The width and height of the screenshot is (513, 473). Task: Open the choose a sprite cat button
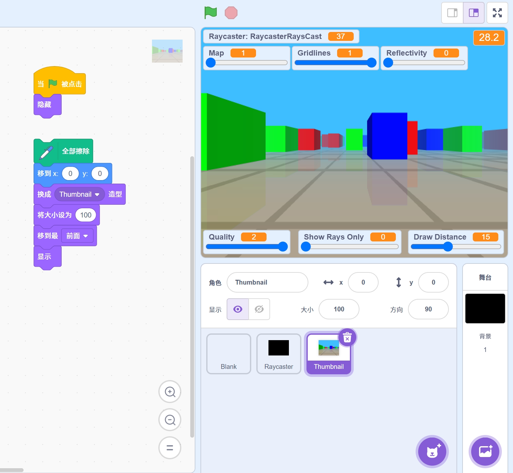(x=432, y=452)
